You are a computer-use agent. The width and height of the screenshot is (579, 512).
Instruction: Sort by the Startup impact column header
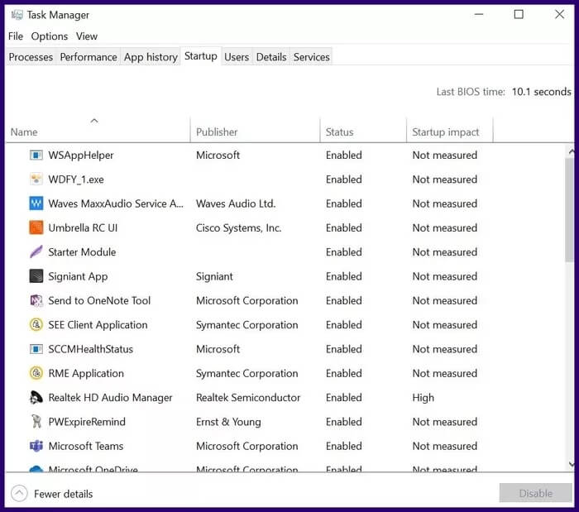[x=449, y=132]
